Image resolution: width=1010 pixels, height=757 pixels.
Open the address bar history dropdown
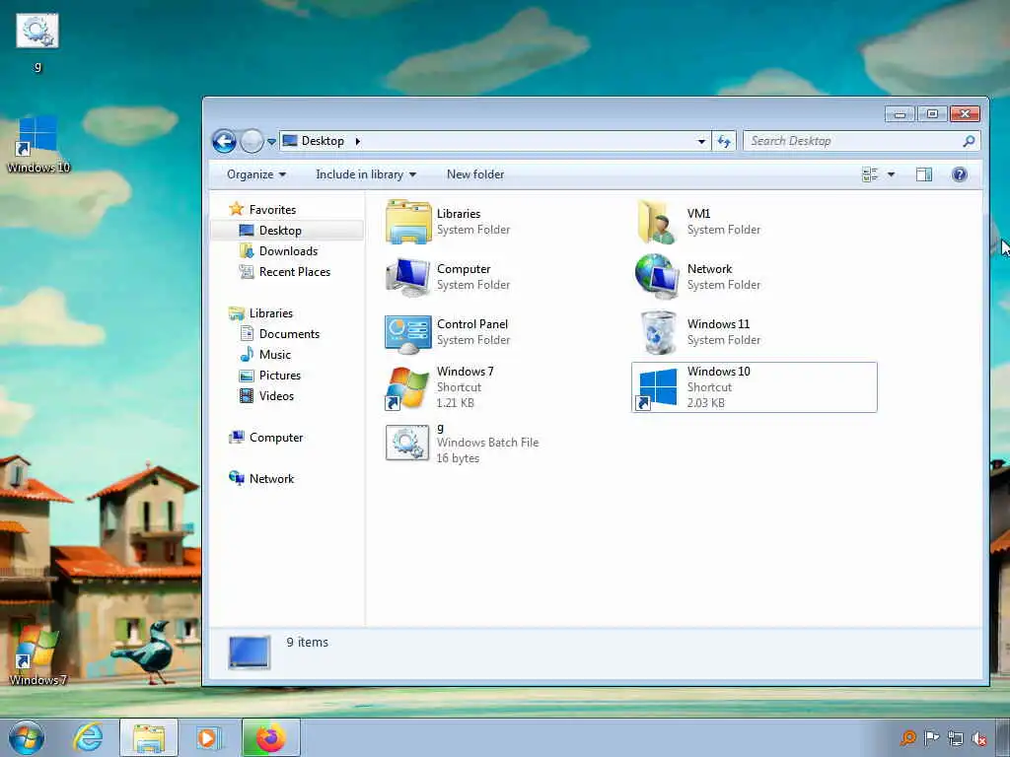coord(701,141)
